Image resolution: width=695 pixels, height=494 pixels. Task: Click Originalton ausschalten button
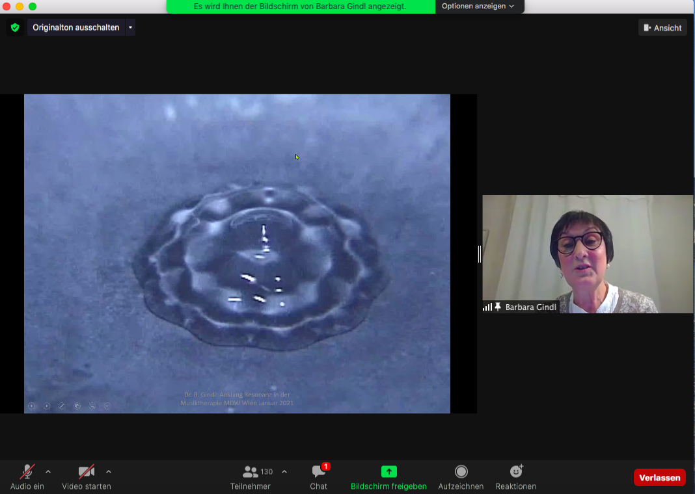tap(76, 27)
